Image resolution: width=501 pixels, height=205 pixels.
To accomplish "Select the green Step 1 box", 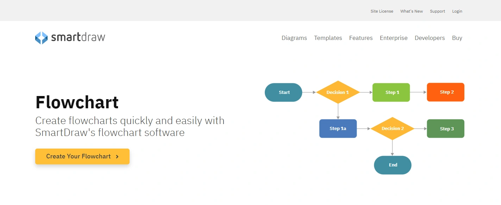I will coord(391,93).
